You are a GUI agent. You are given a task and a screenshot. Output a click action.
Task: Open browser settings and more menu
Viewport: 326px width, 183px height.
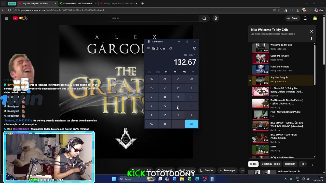pos(310,10)
